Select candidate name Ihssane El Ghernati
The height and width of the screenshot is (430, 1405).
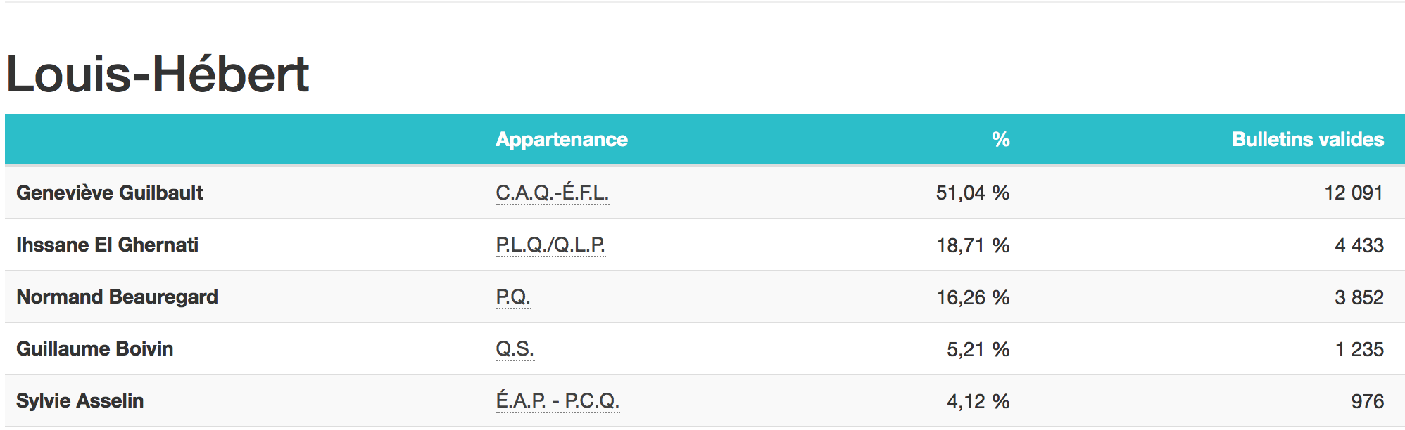(108, 245)
